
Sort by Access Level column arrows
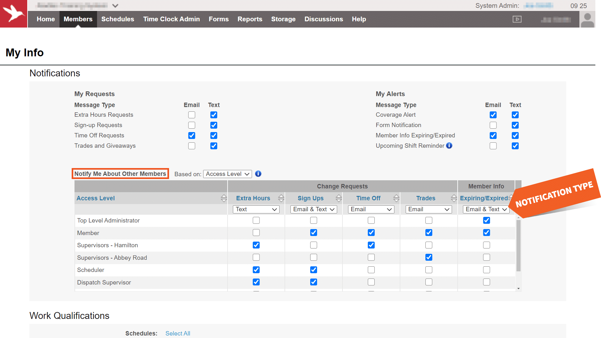(x=223, y=198)
